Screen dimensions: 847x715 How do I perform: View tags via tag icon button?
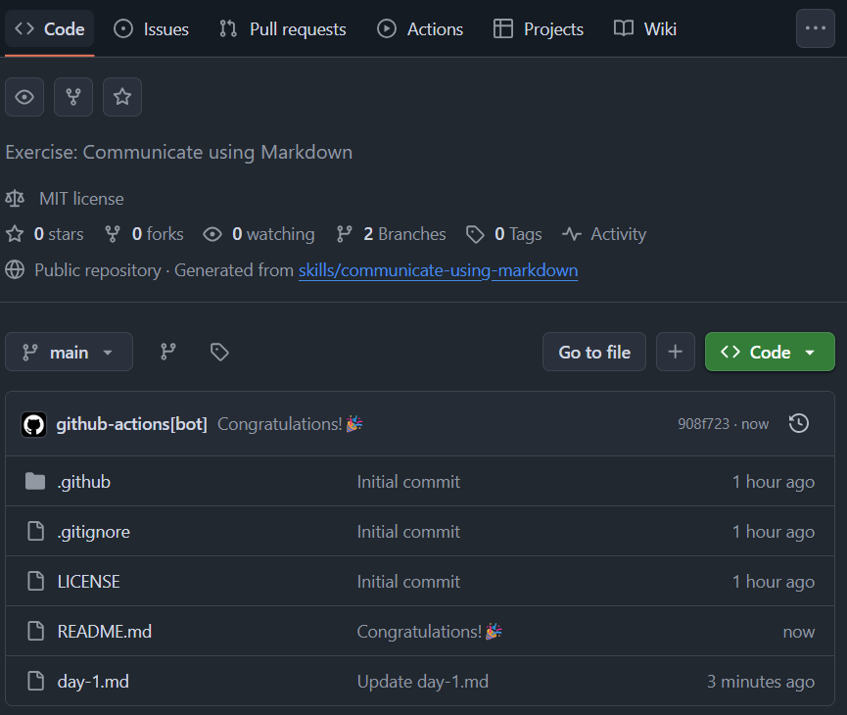point(219,352)
